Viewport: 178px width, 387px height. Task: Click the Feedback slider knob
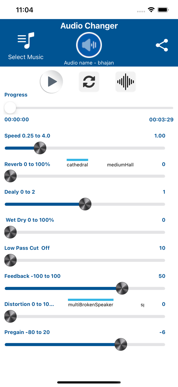click(122, 288)
